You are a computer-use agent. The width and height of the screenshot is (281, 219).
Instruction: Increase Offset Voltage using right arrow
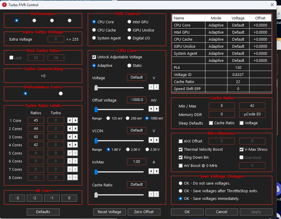(157, 109)
